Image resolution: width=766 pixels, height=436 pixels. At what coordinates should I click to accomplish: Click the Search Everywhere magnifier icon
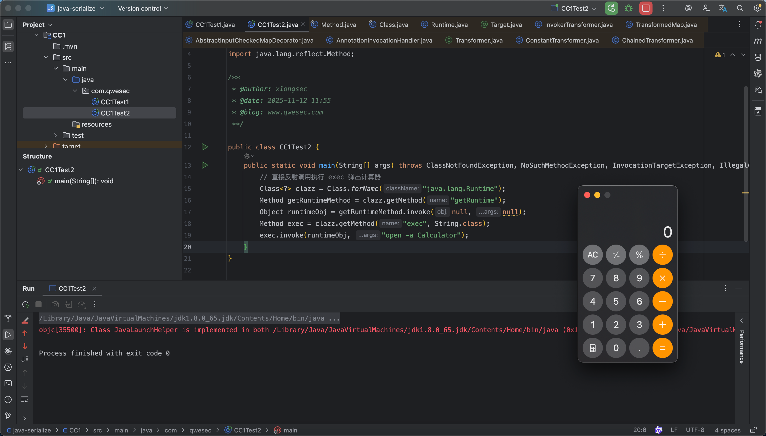740,8
